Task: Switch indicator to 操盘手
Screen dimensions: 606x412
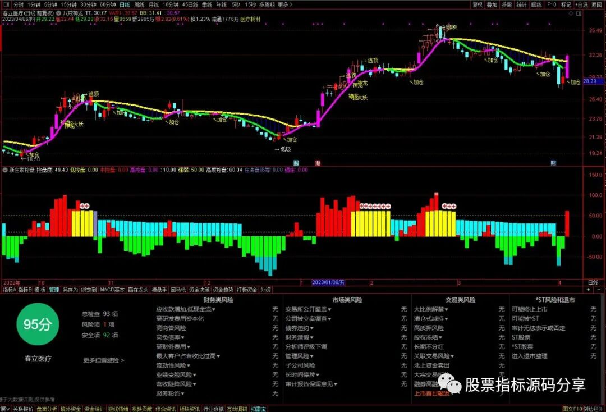Action: (159, 290)
